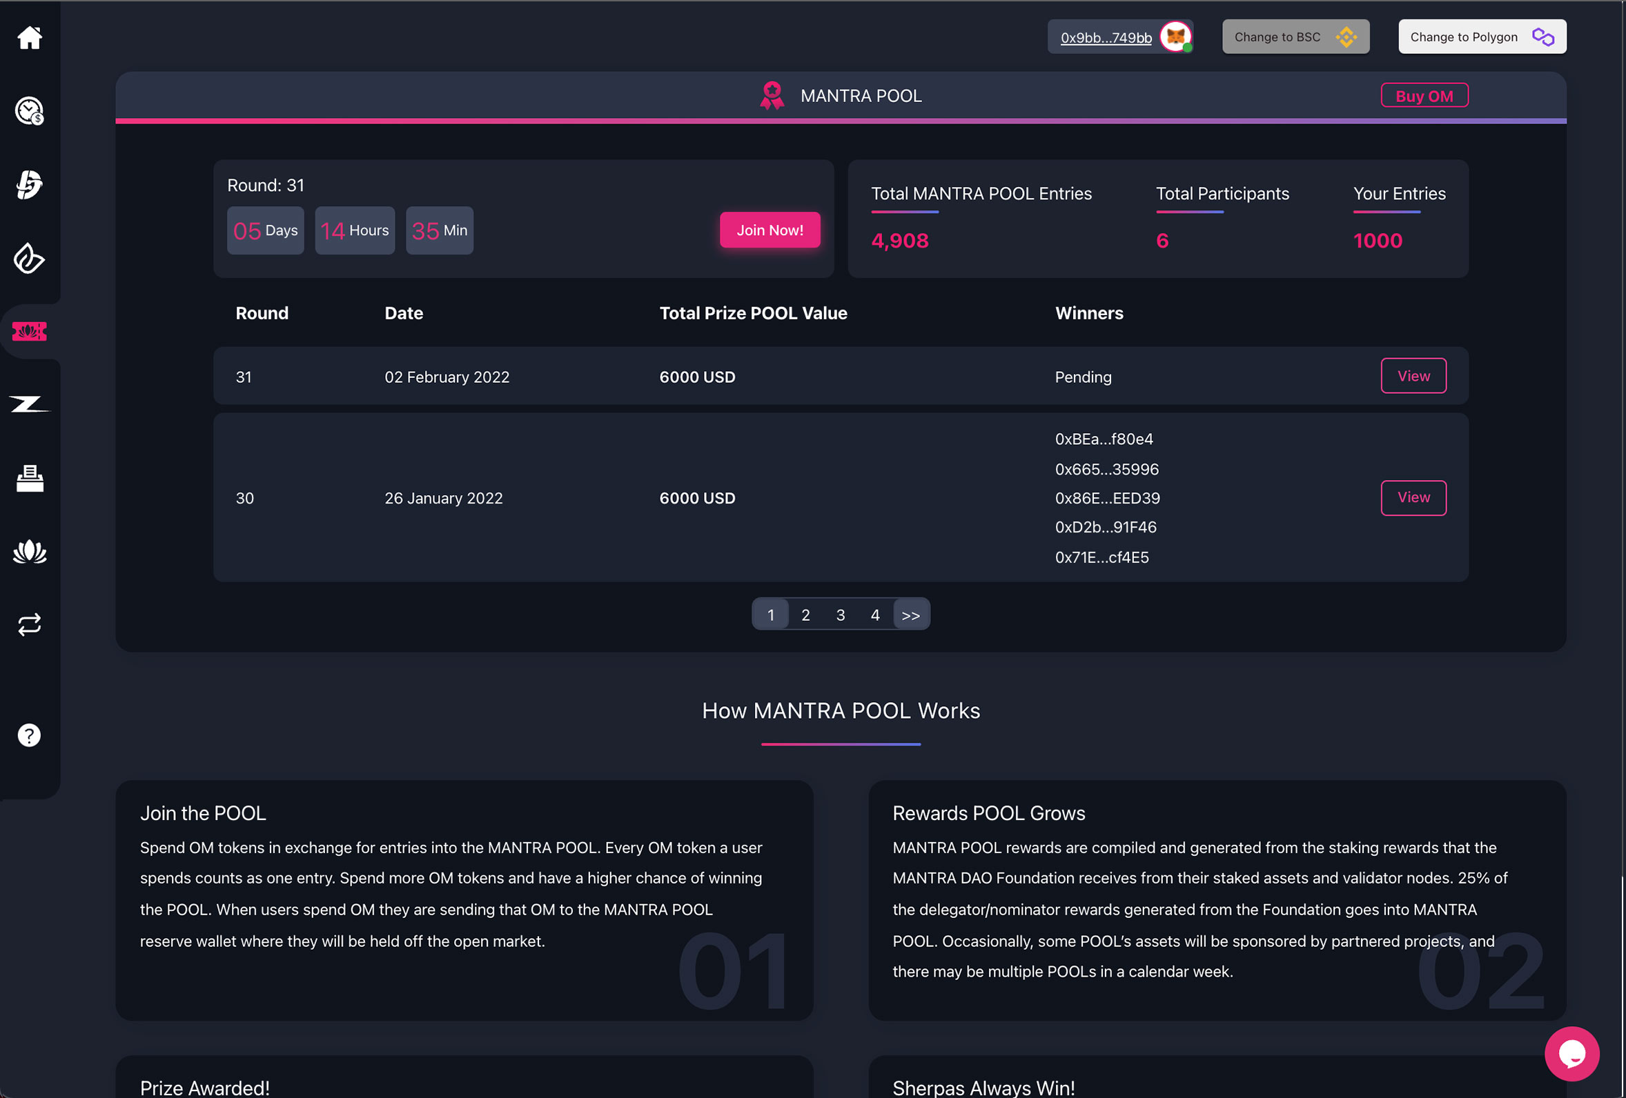1626x1098 pixels.
Task: Click winner address 0x86E...EED39
Action: tap(1107, 499)
